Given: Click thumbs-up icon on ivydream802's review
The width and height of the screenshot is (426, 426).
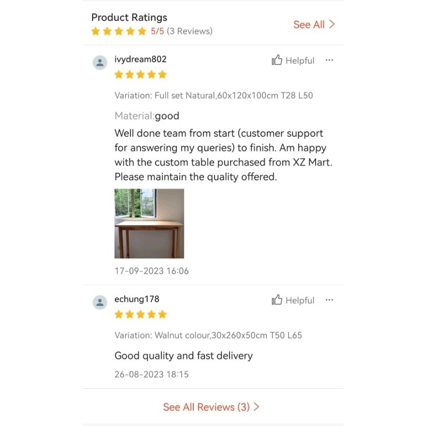Looking at the screenshot, I should [x=277, y=60].
